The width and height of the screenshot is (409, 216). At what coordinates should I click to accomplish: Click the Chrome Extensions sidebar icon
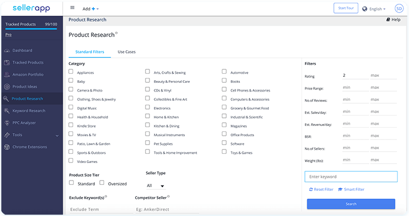[7, 147]
